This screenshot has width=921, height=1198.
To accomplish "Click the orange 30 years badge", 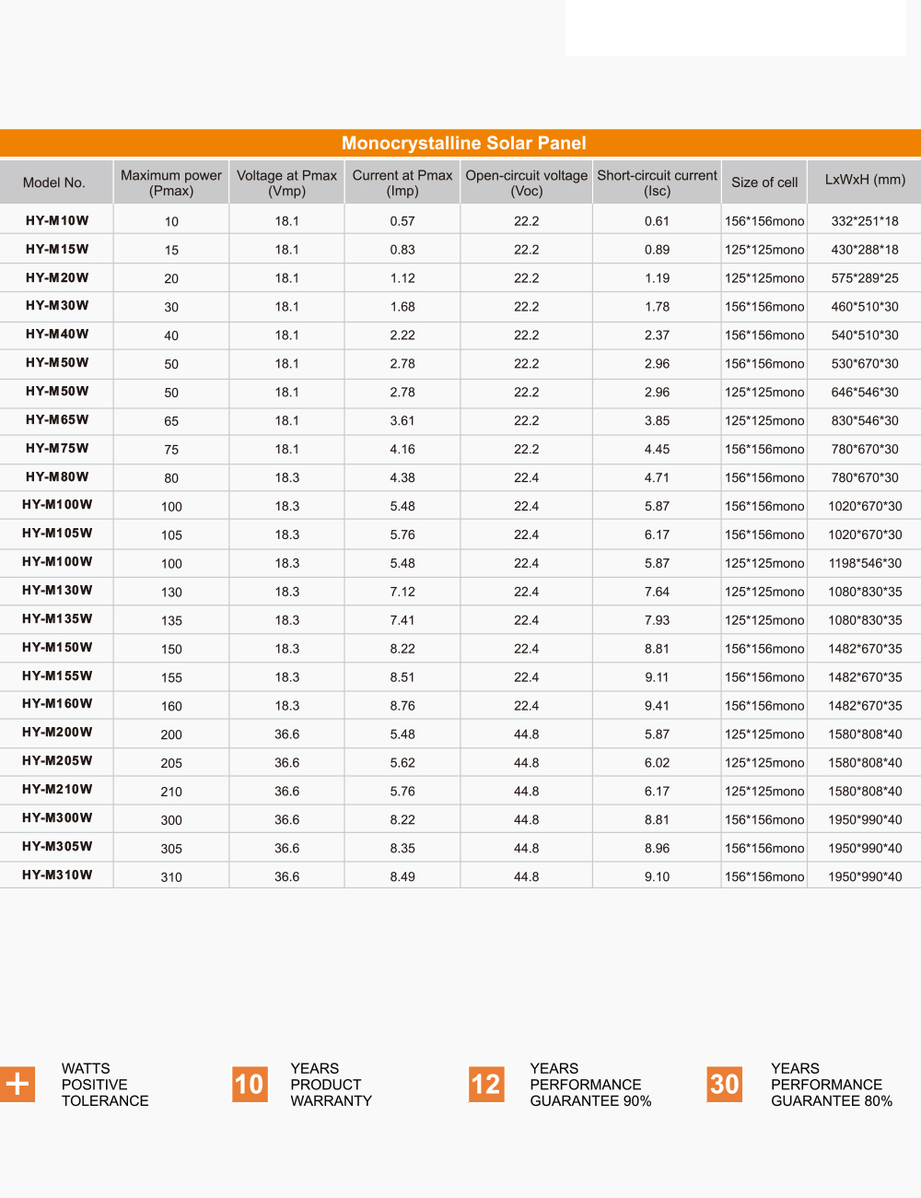I will 725,1084.
